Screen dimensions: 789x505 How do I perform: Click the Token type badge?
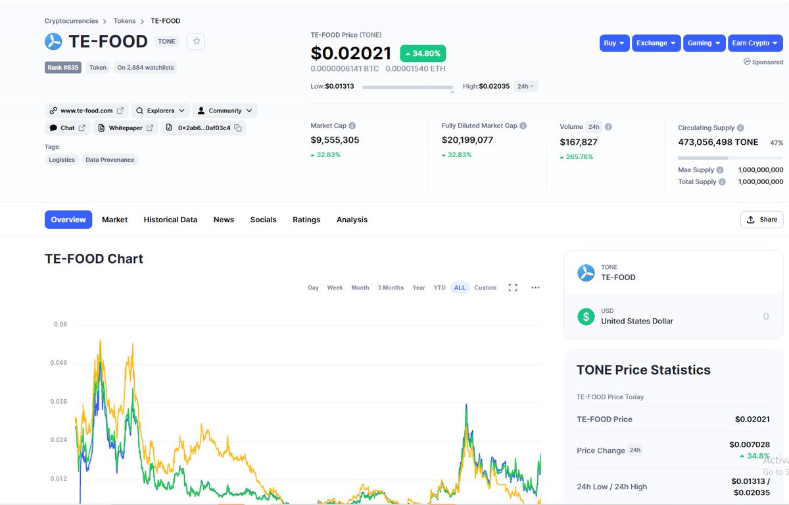98,67
